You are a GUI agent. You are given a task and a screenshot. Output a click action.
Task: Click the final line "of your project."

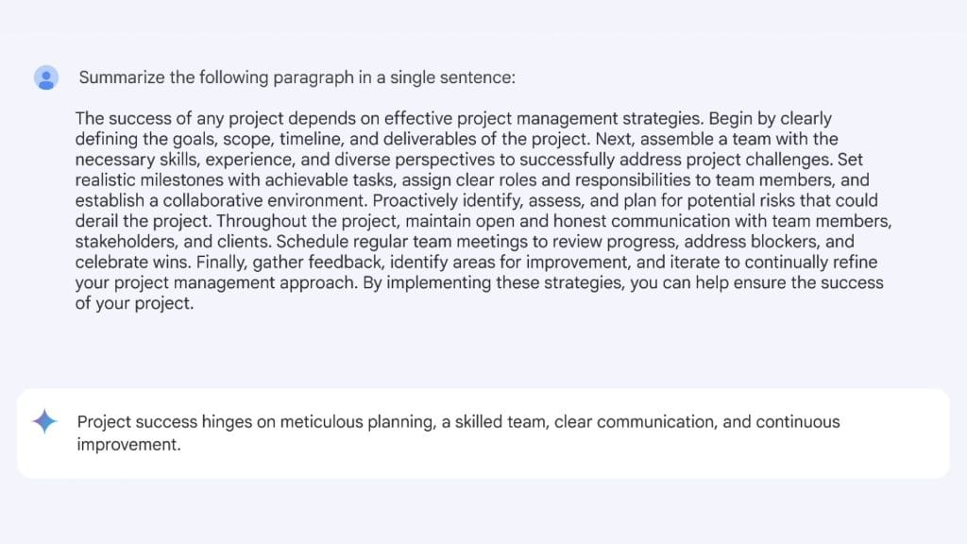pyautogui.click(x=134, y=304)
